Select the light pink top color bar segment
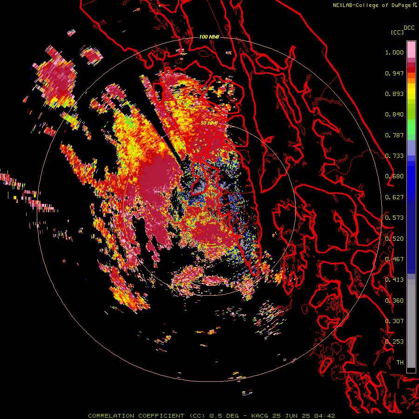 pyautogui.click(x=411, y=49)
